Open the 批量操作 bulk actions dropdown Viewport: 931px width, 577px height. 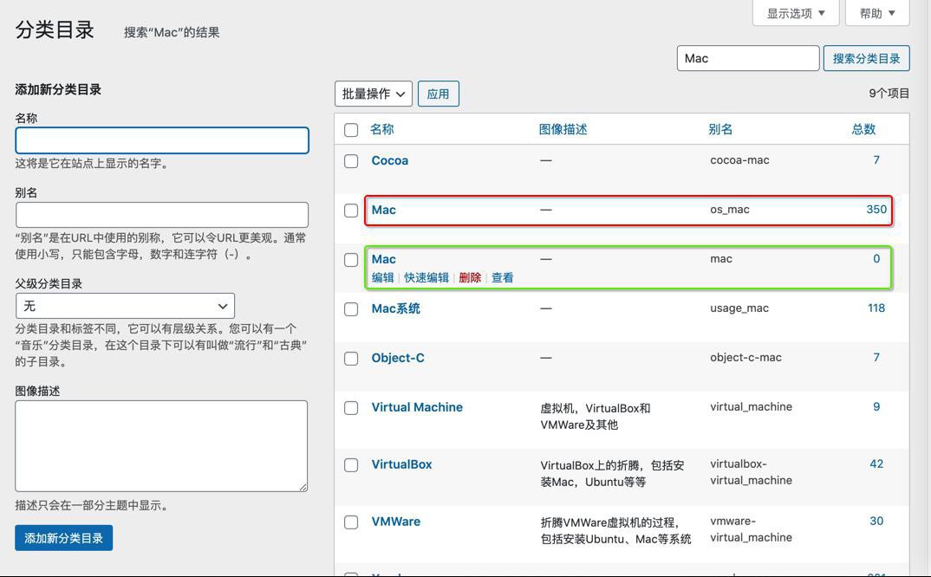374,94
